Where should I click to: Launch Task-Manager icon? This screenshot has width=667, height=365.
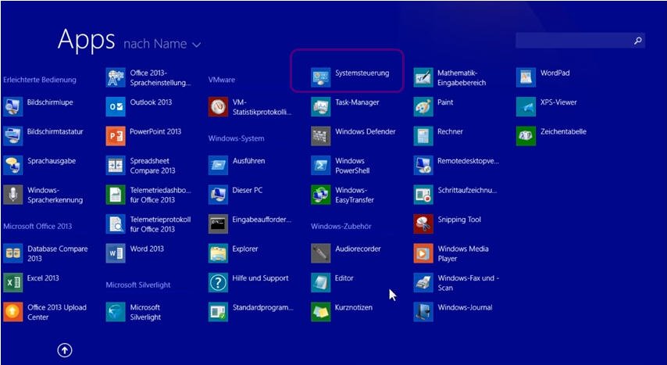321,106
